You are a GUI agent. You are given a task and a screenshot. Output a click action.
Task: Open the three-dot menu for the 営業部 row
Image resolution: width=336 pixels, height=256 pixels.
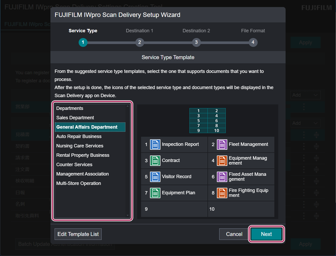click(304, 107)
